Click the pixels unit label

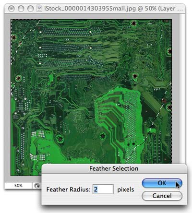[x=126, y=189]
